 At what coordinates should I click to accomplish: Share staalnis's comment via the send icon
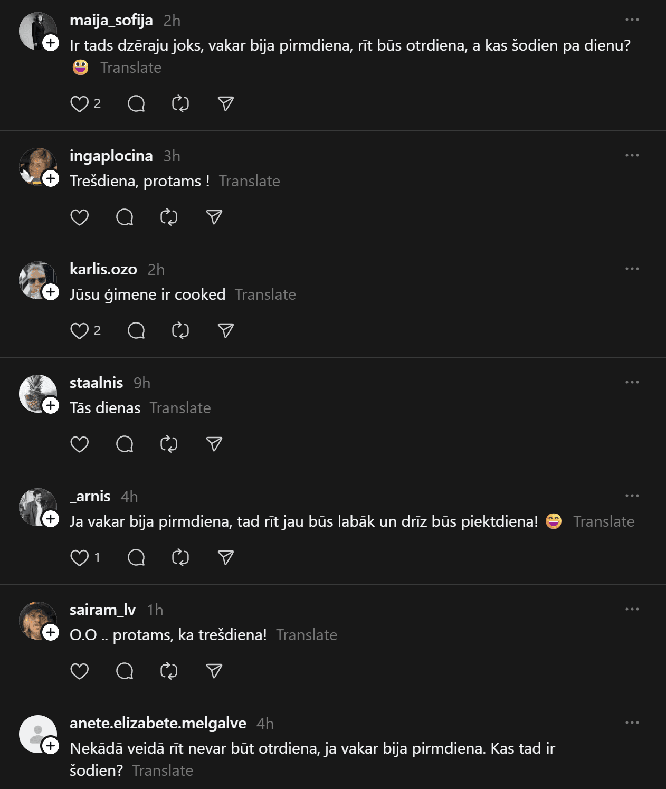(x=214, y=444)
